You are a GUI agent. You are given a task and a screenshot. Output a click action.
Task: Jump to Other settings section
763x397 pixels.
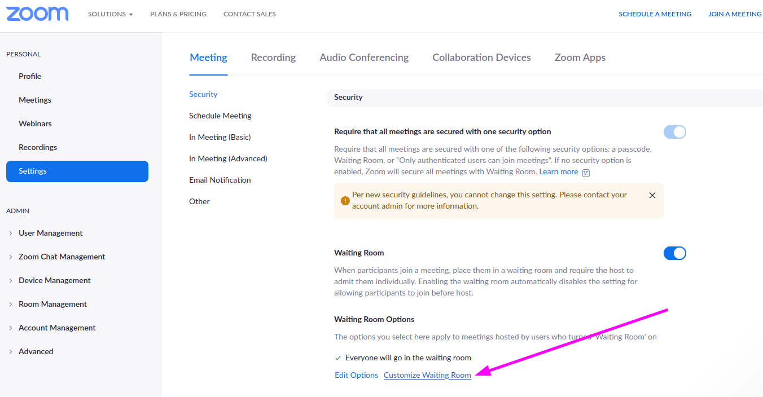(x=199, y=201)
